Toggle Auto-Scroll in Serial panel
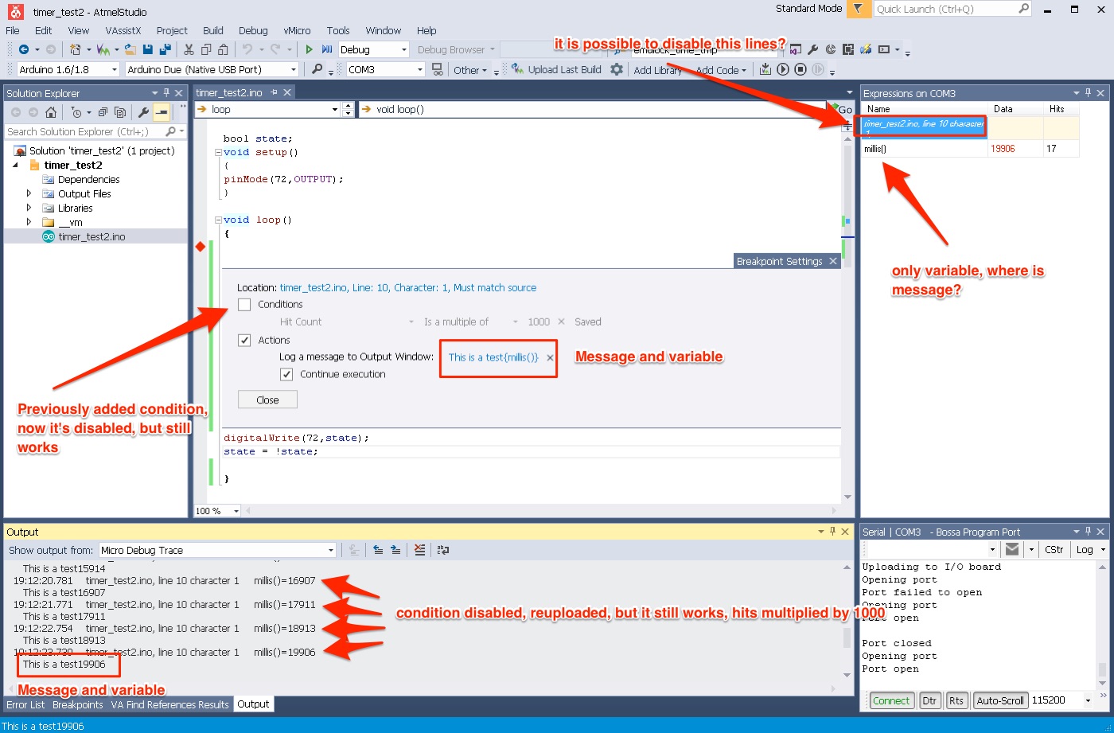 (x=1000, y=700)
